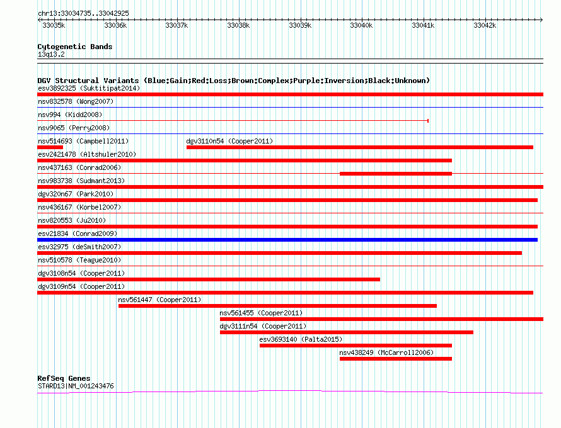The image size is (561, 428).
Task: Select the dgv3111n54 red bar
Action: pyautogui.click(x=347, y=332)
